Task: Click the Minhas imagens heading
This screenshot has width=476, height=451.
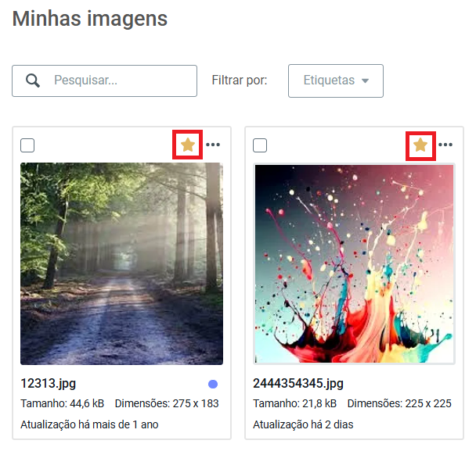Action: [90, 19]
